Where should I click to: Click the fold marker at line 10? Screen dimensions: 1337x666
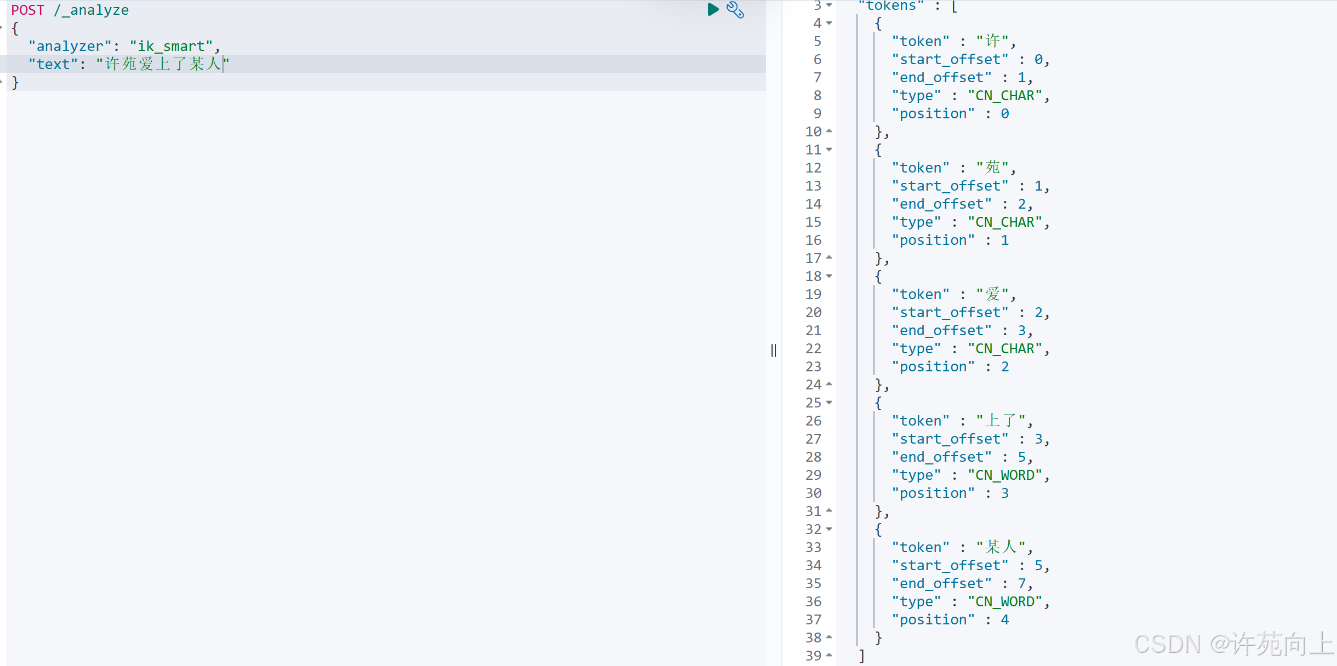point(829,131)
